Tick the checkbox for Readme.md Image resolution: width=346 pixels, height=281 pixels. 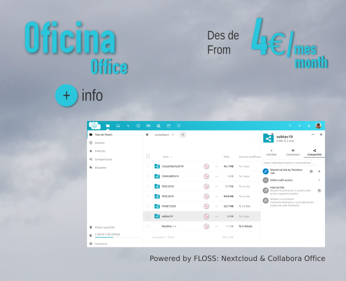pyautogui.click(x=148, y=226)
